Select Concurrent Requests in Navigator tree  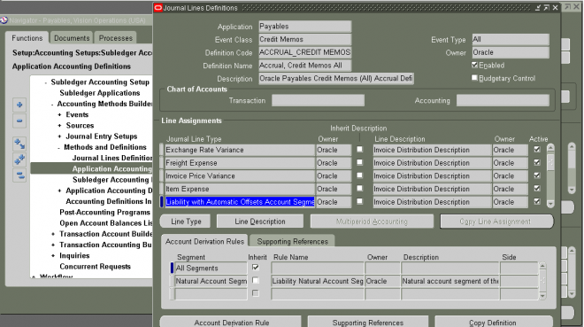click(x=95, y=267)
